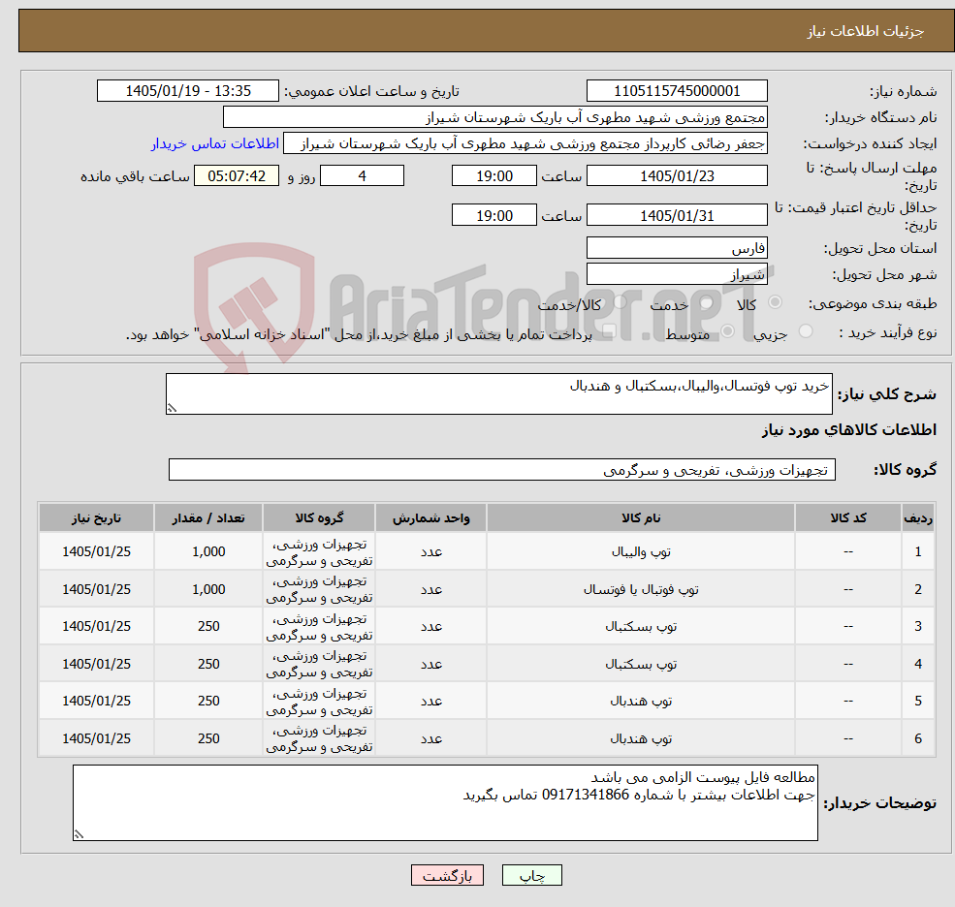
Task: Click the delivery province field فارس
Action: click(677, 248)
